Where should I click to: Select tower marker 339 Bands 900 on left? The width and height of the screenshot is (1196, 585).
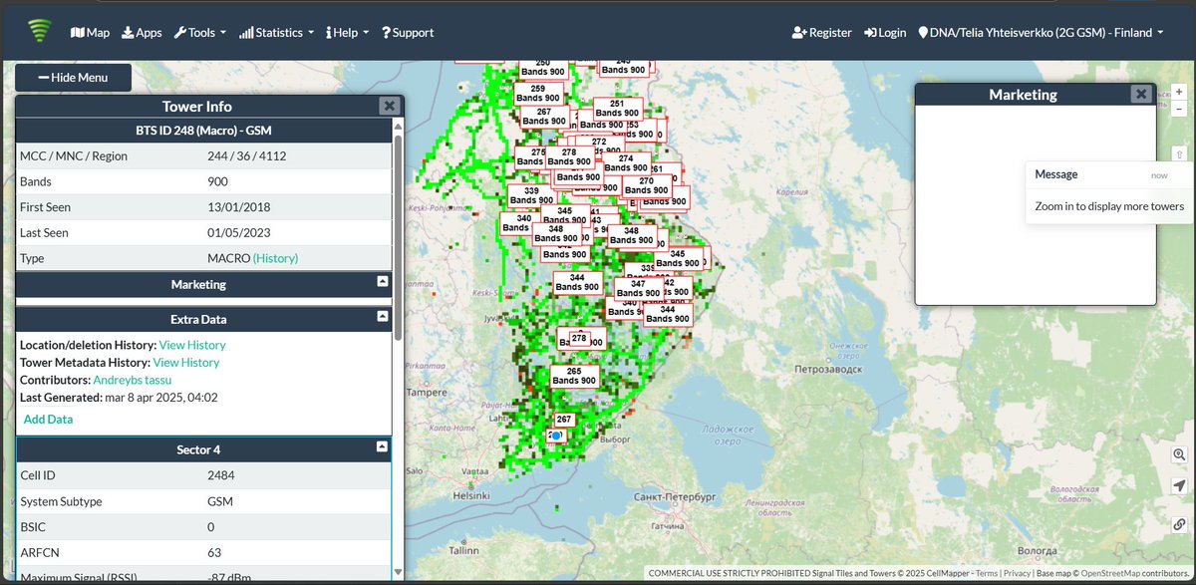click(x=531, y=195)
